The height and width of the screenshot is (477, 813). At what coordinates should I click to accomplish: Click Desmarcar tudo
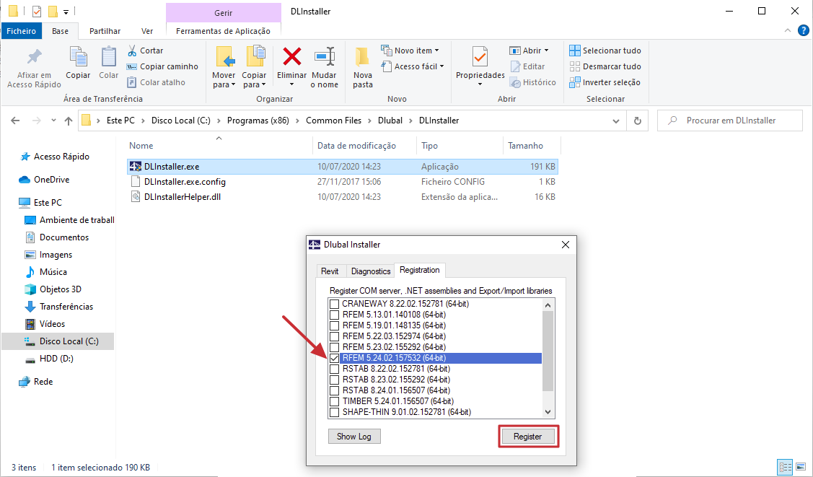tap(605, 66)
